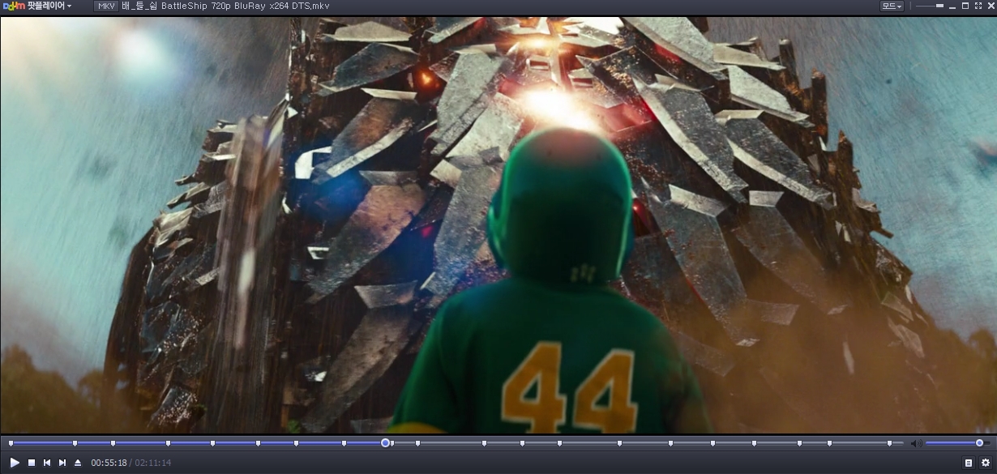Click the MKV format badge
The image size is (997, 474).
click(106, 6)
